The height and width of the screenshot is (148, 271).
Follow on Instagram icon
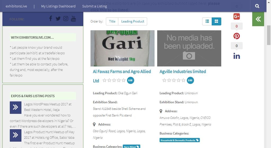click(x=66, y=19)
